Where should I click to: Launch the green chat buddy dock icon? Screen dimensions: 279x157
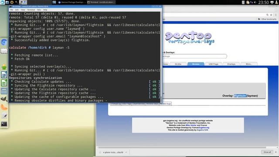click(4, 67)
